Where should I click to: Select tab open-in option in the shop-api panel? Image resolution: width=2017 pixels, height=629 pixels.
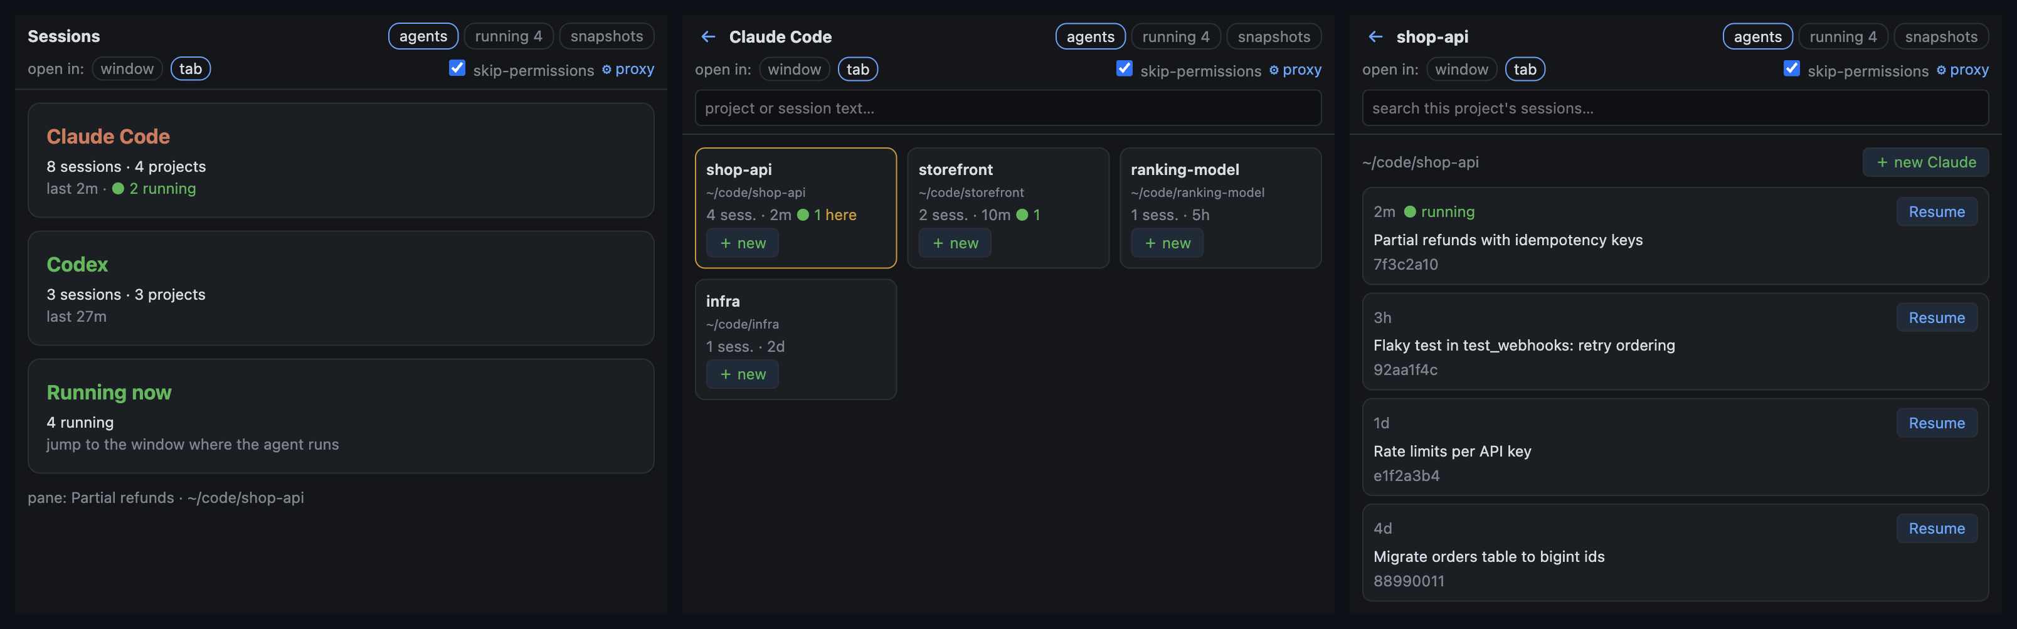tap(1525, 70)
